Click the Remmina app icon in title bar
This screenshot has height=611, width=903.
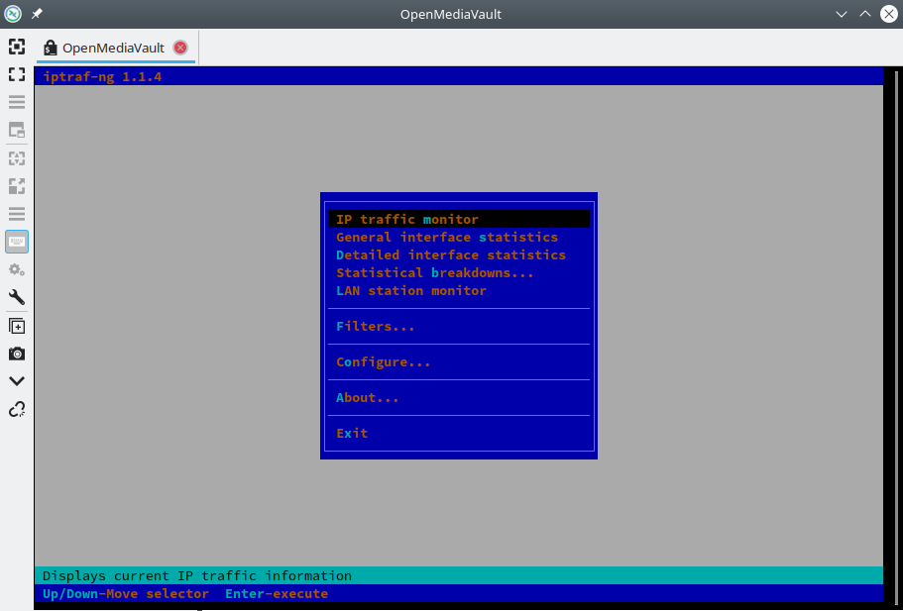(13, 14)
